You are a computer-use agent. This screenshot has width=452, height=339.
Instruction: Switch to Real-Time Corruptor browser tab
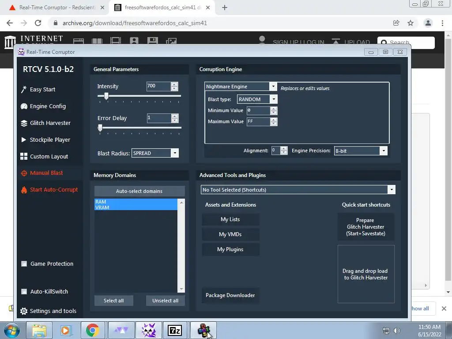(x=56, y=8)
